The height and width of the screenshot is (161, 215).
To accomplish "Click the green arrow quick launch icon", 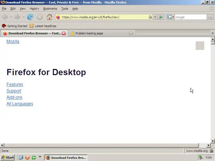I will coord(34,158).
